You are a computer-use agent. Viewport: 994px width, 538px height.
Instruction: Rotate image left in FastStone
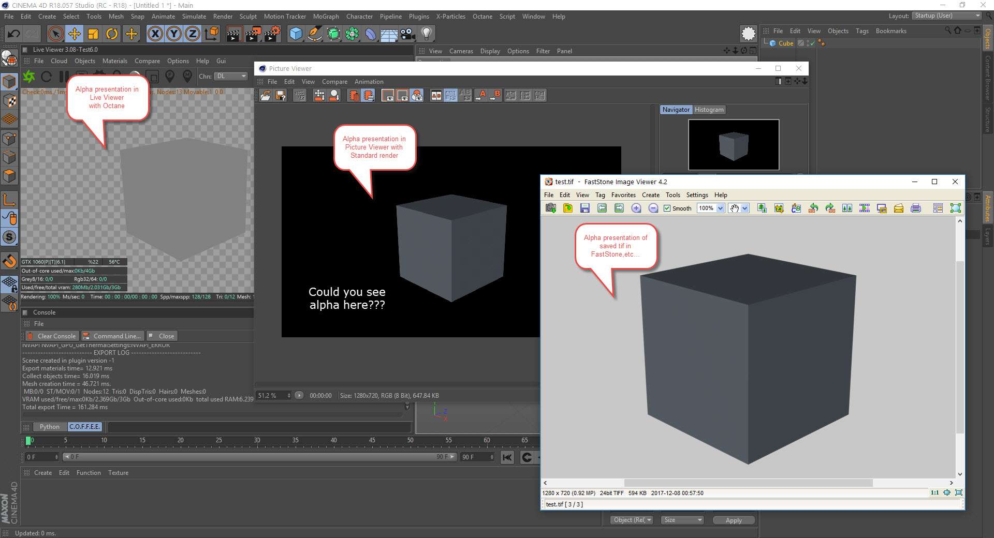(813, 208)
